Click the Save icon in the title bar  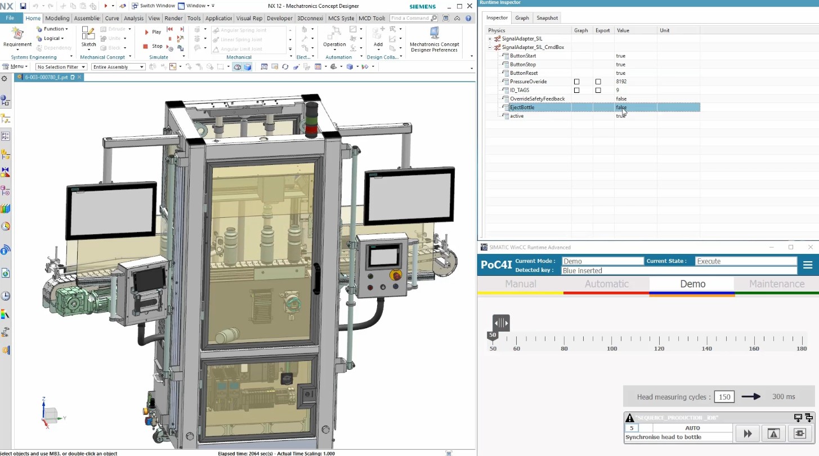(x=23, y=6)
